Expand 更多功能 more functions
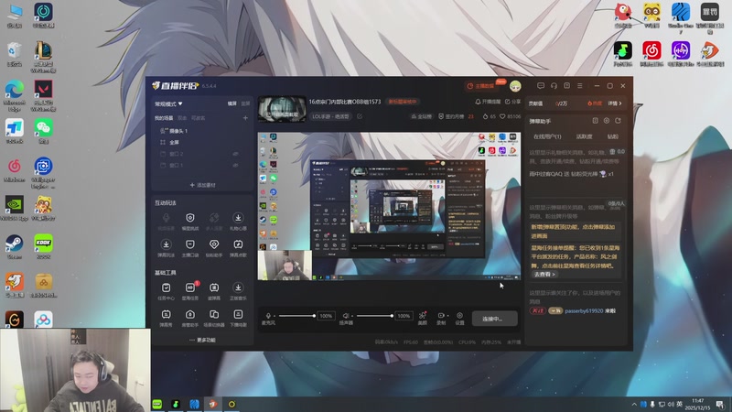The image size is (732, 412). click(202, 340)
